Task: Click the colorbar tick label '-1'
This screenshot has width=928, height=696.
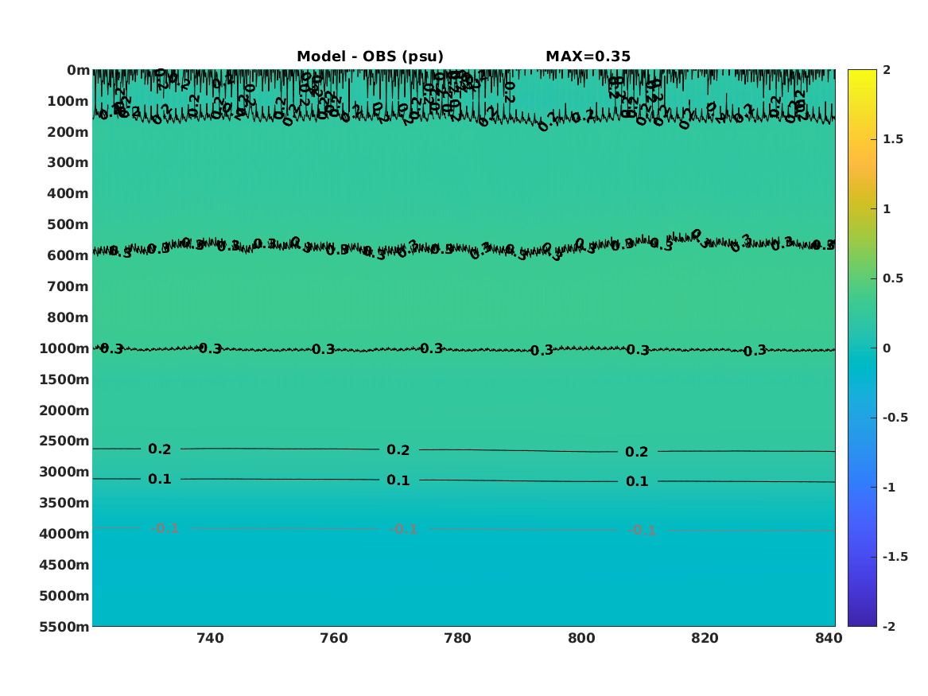Action: click(x=889, y=488)
